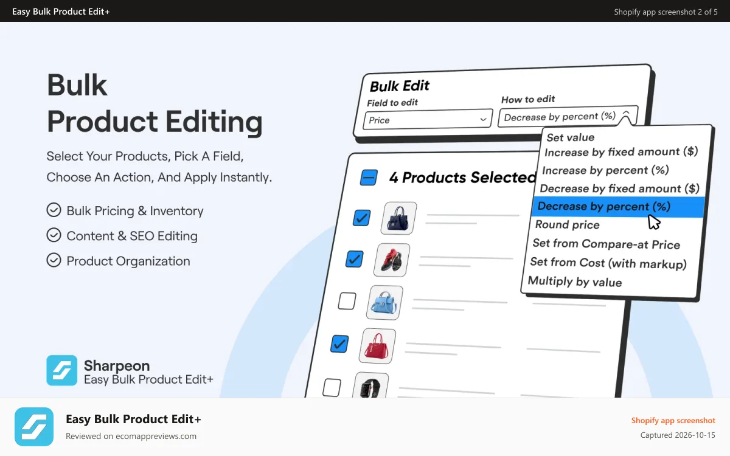Click Easy Bulk Product Edit+ title in top bar
Image resolution: width=730 pixels, height=456 pixels.
coord(61,12)
